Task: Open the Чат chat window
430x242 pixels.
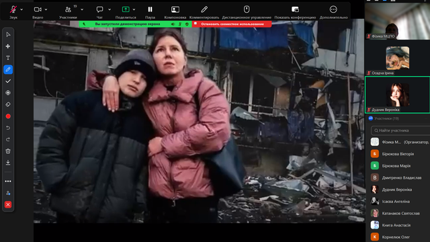Action: (99, 9)
